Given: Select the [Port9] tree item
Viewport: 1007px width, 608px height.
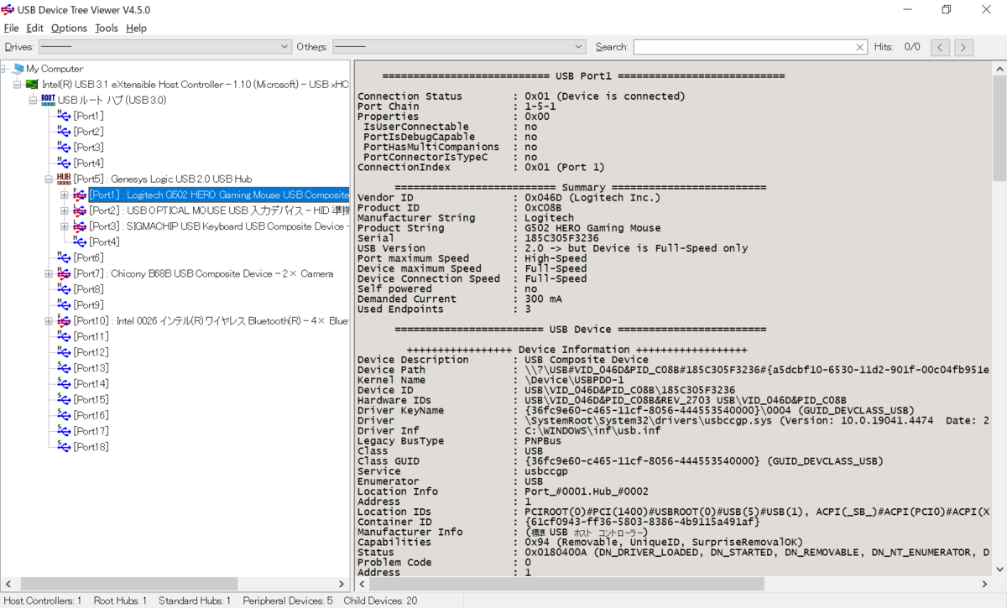Looking at the screenshot, I should tap(89, 304).
